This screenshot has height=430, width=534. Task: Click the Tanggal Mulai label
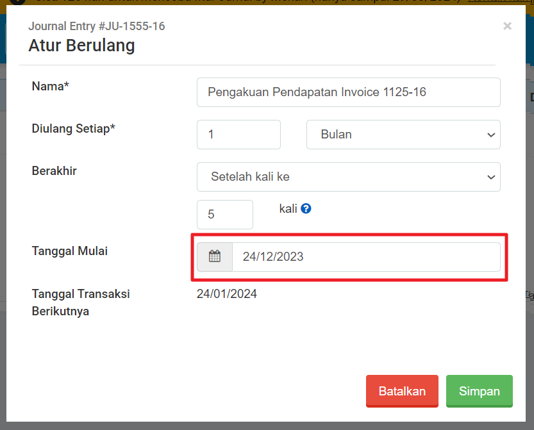(x=70, y=251)
